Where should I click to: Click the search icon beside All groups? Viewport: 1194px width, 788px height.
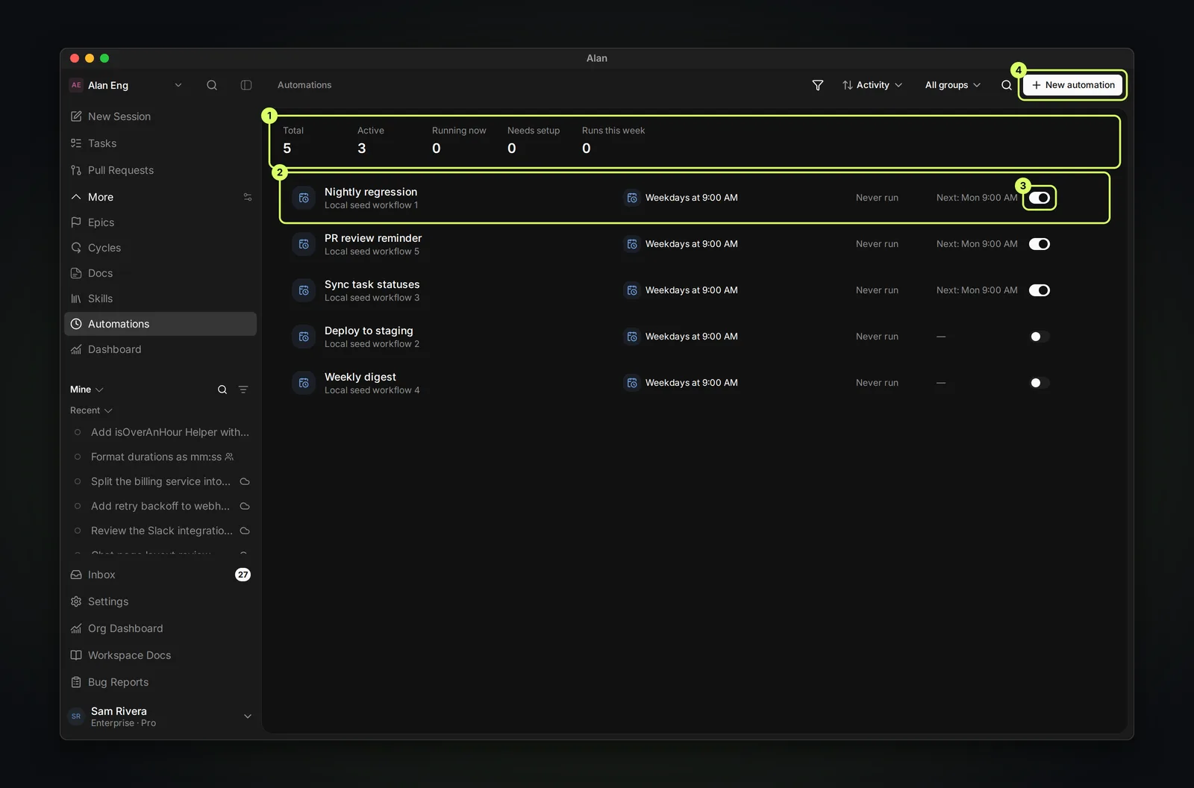(x=1007, y=85)
